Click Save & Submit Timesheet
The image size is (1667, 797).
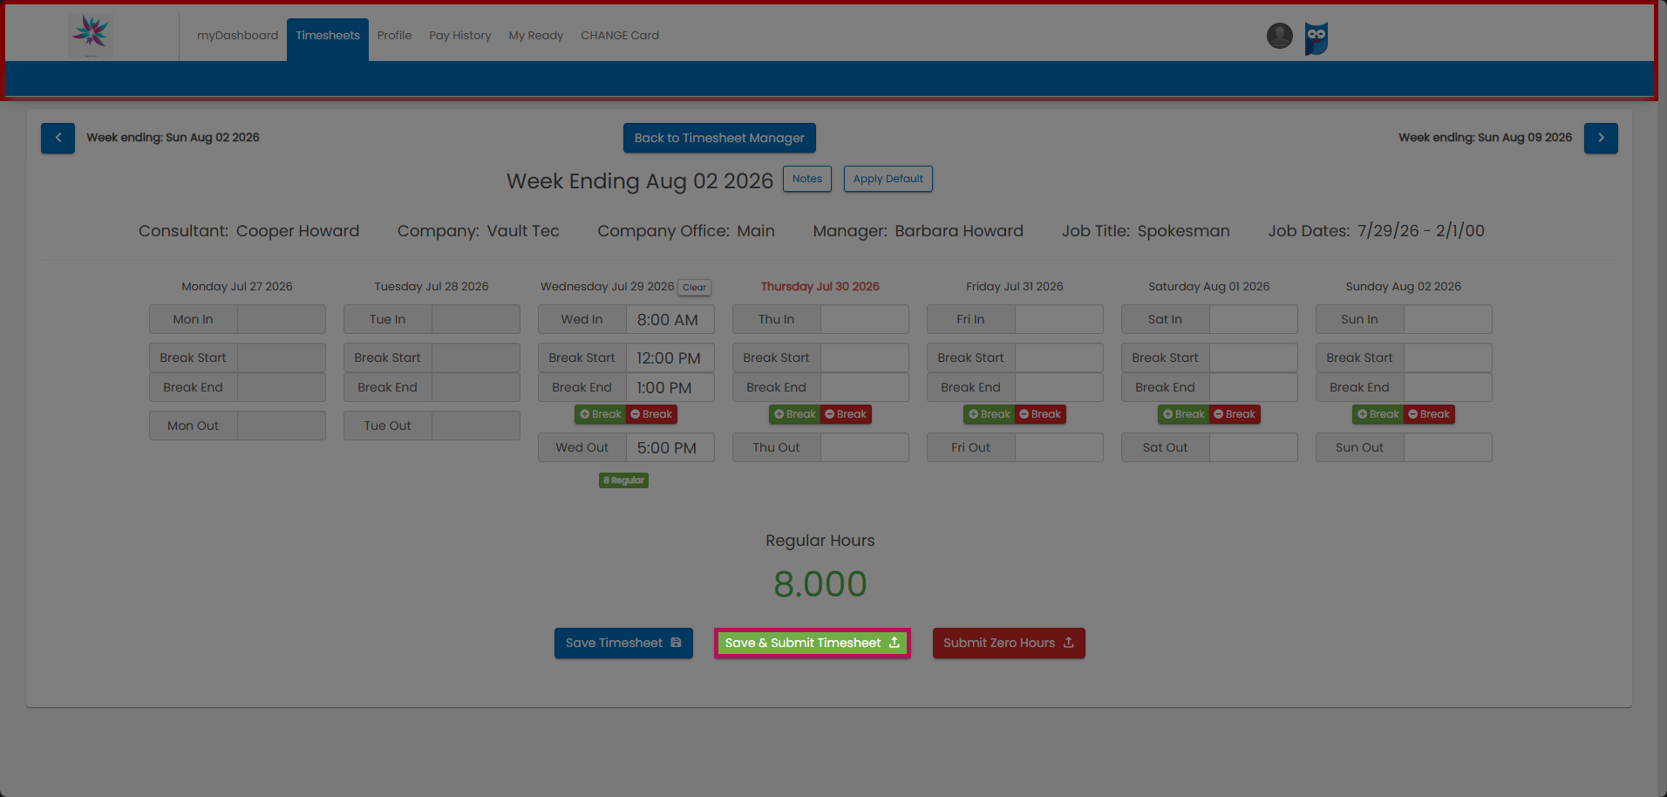tap(813, 644)
